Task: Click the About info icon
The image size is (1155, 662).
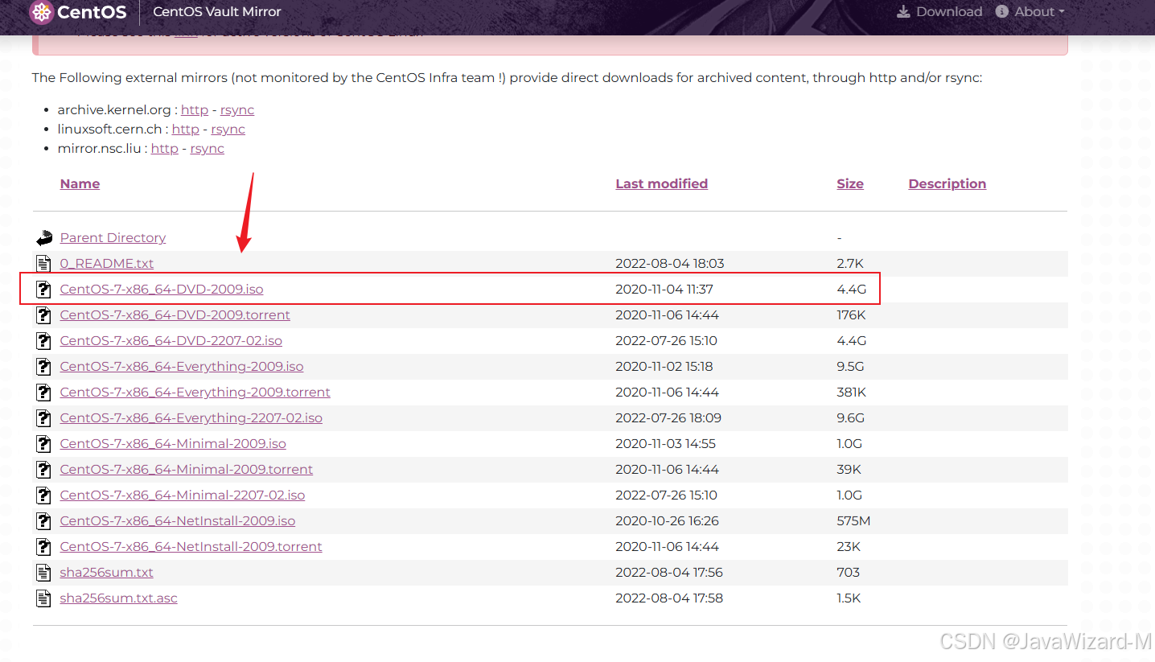Action: click(1001, 12)
